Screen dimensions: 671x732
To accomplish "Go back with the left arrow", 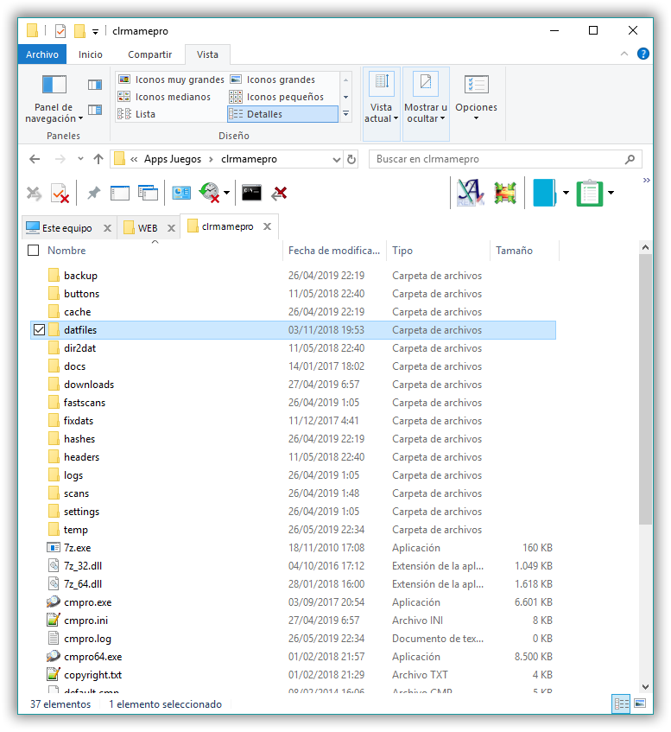I will point(35,159).
